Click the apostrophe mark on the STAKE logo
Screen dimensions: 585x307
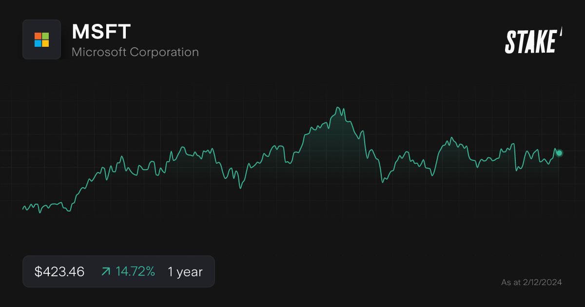coord(562,34)
